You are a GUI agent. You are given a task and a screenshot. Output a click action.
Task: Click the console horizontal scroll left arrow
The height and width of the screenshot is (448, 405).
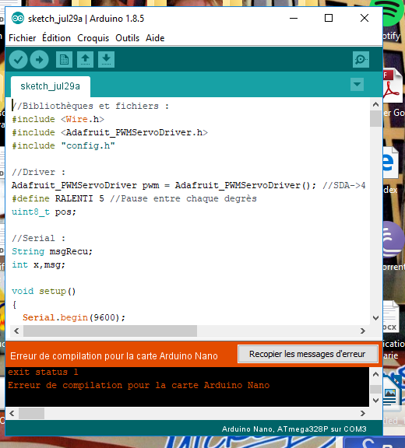click(12, 414)
